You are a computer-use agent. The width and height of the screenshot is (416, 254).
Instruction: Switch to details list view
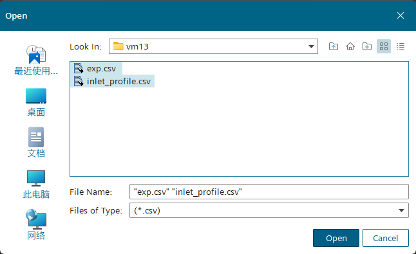(401, 46)
